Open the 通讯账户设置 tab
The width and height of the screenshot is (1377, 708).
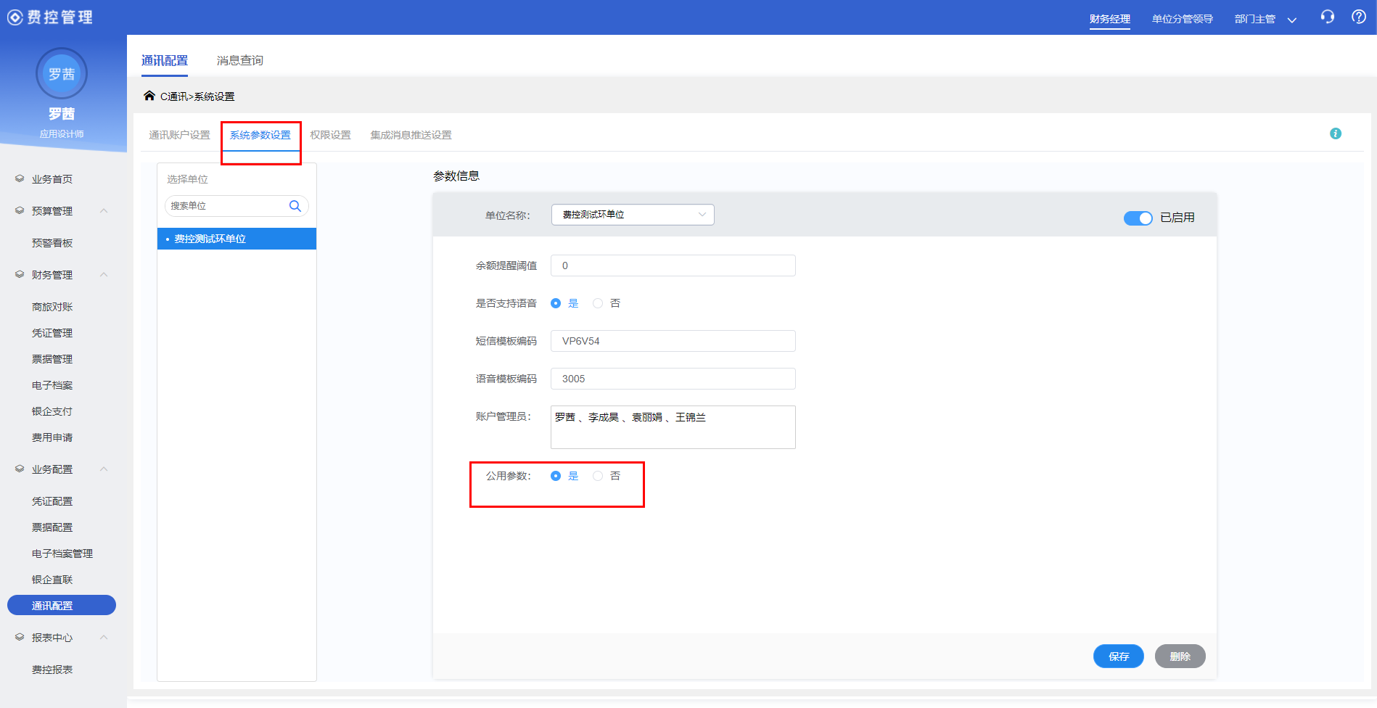coord(179,135)
